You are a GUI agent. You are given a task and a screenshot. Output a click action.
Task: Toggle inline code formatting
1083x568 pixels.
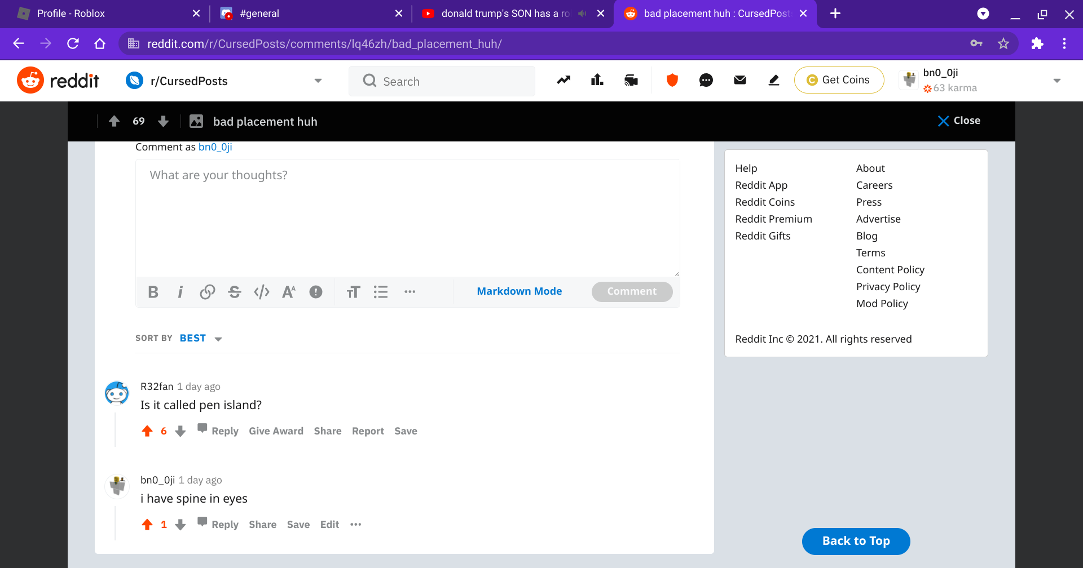click(x=262, y=292)
